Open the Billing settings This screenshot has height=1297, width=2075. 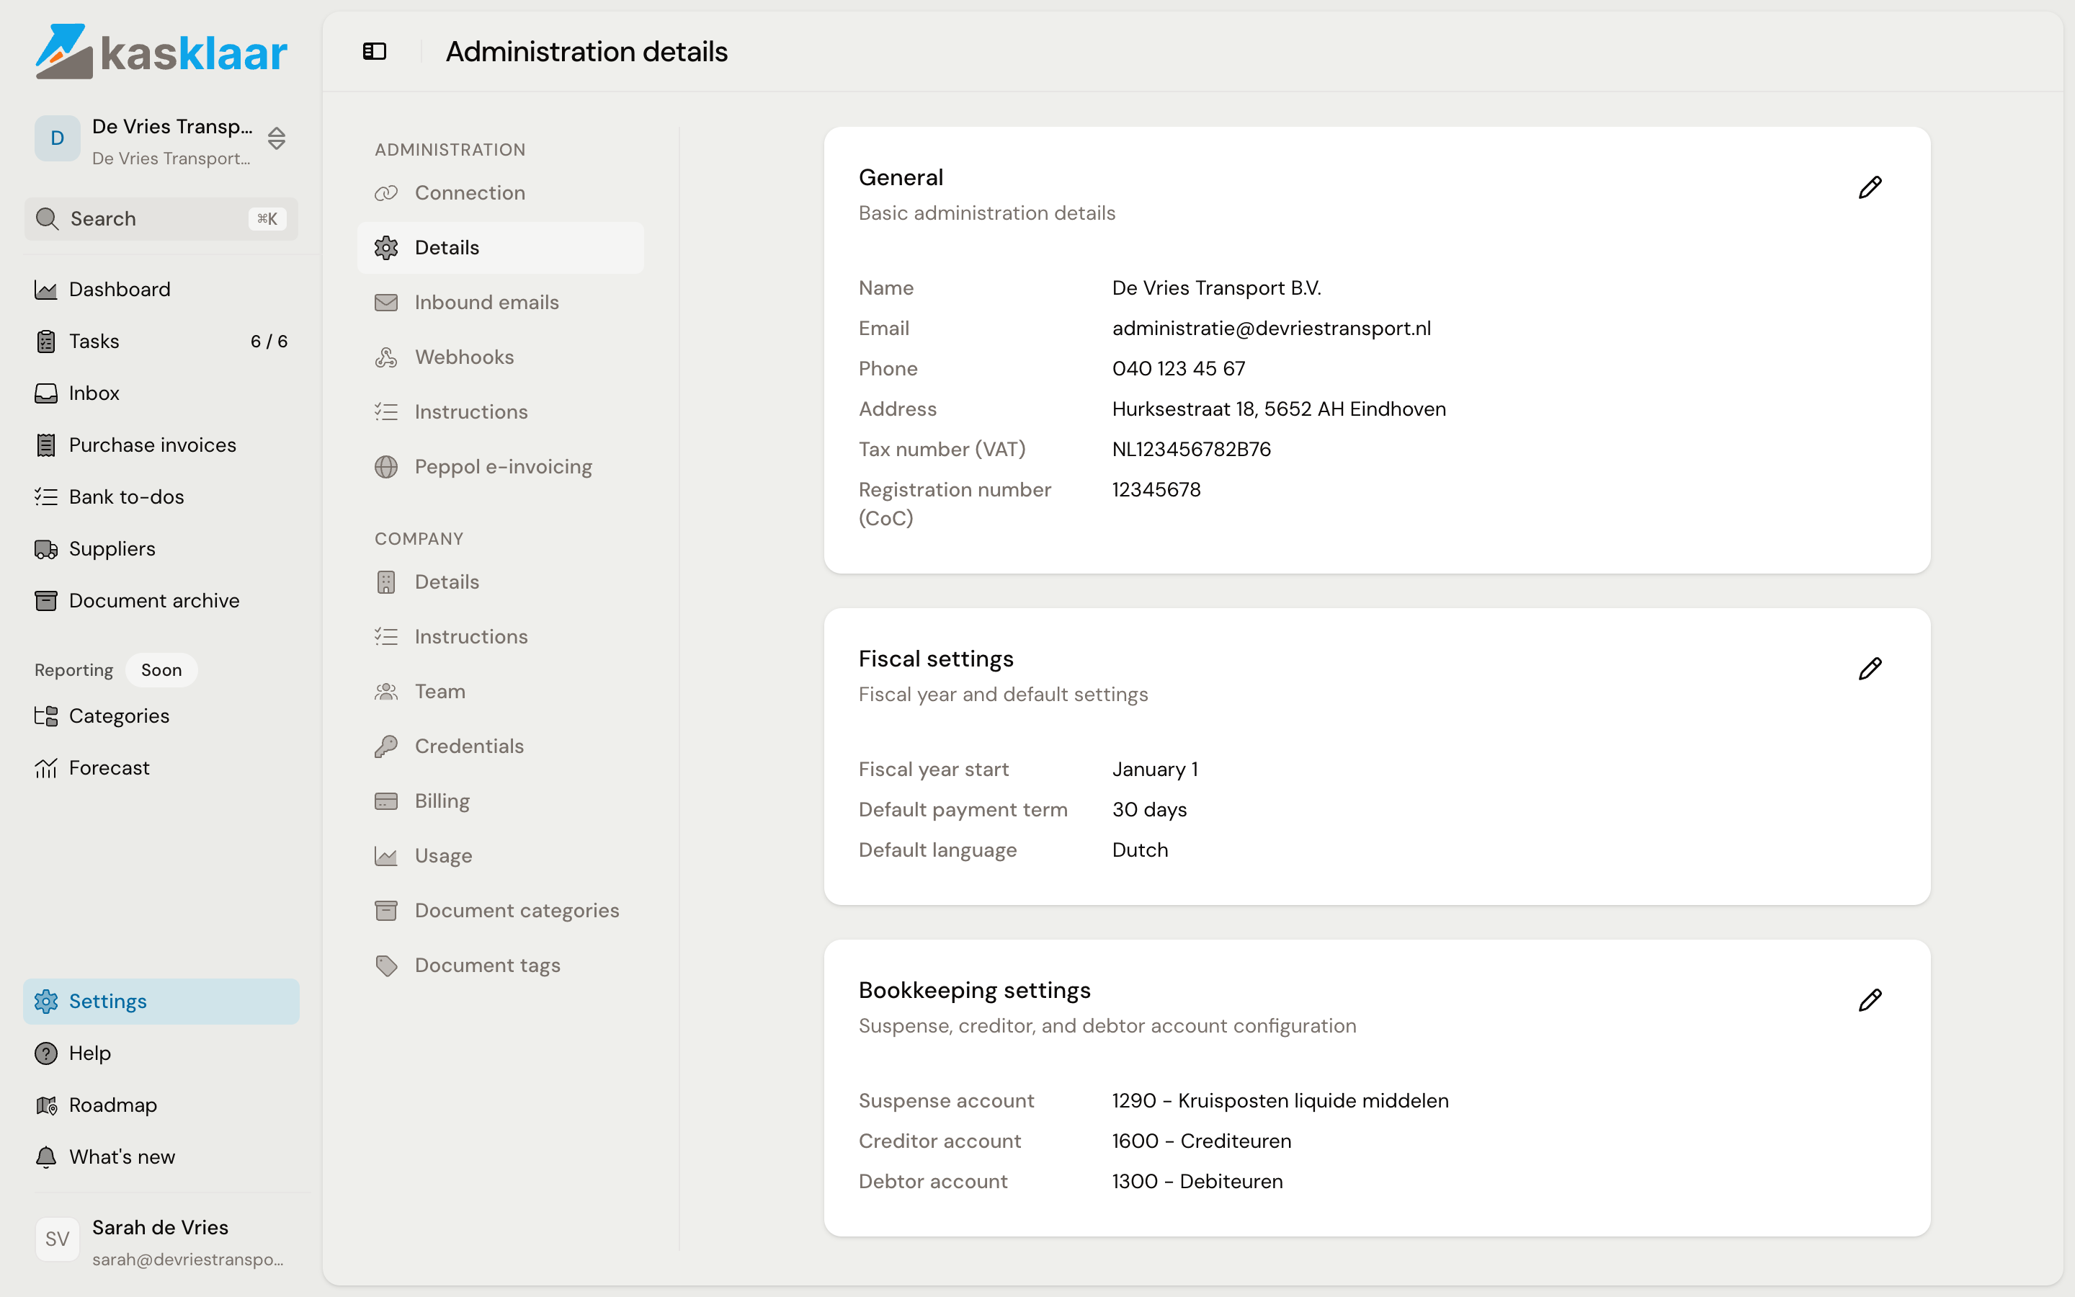coord(501,802)
